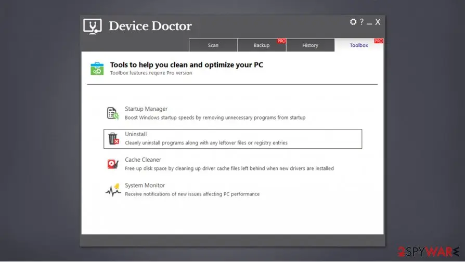The image size is (465, 262).
Task: Click 'Cleanly uninstall programs' description text
Action: 206,143
